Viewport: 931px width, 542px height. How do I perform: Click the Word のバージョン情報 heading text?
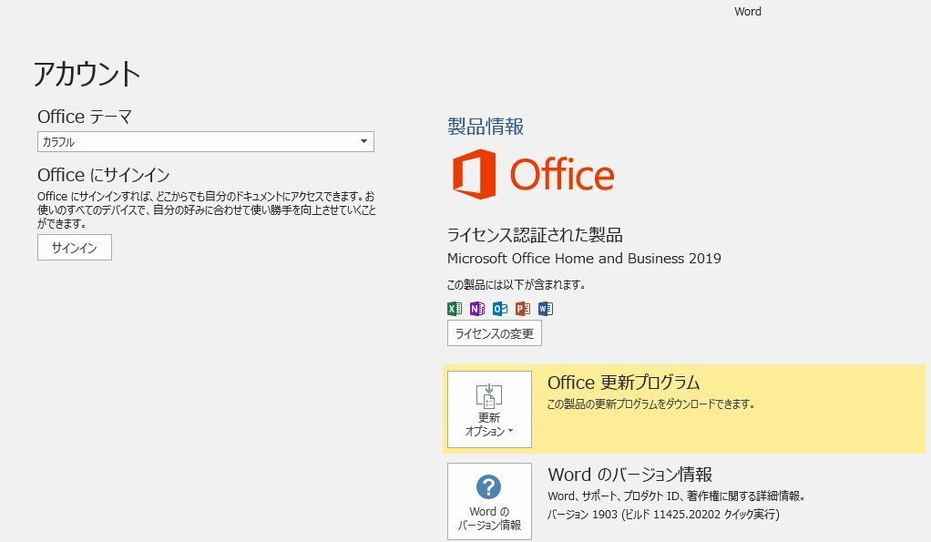click(x=630, y=475)
